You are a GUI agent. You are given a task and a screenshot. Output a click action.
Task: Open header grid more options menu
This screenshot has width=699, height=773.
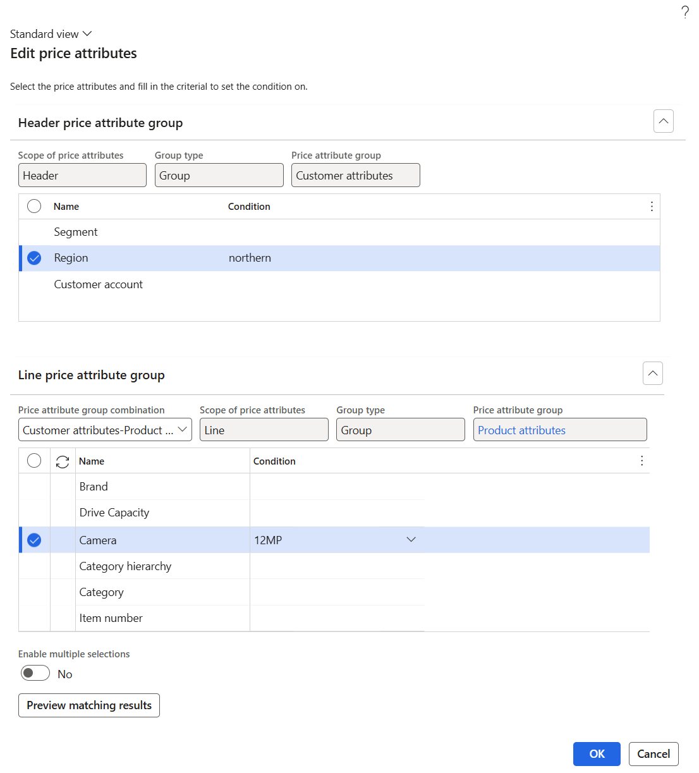652,207
